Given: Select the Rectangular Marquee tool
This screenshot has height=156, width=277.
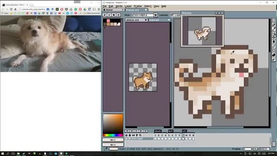Looking at the screenshot, I should tap(274, 20).
